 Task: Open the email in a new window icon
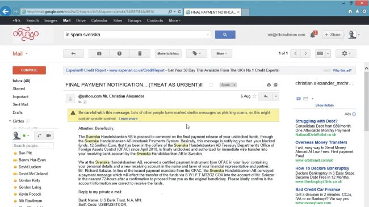275,85
